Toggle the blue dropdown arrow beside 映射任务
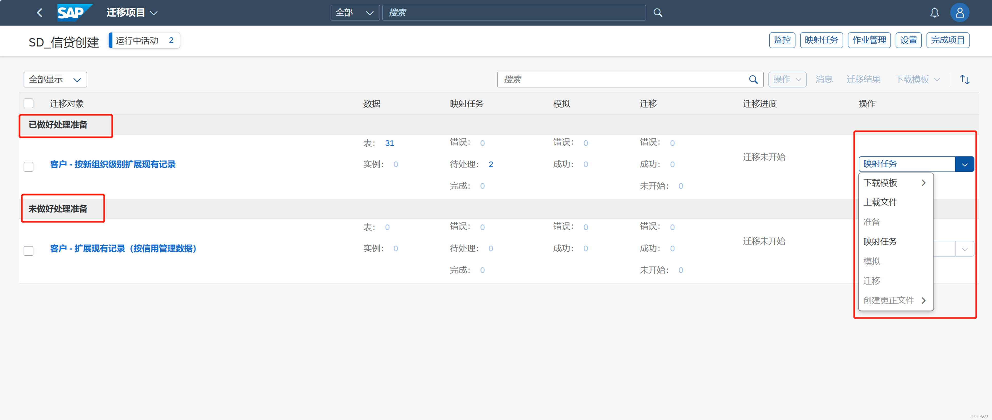The height and width of the screenshot is (420, 992). tap(964, 164)
